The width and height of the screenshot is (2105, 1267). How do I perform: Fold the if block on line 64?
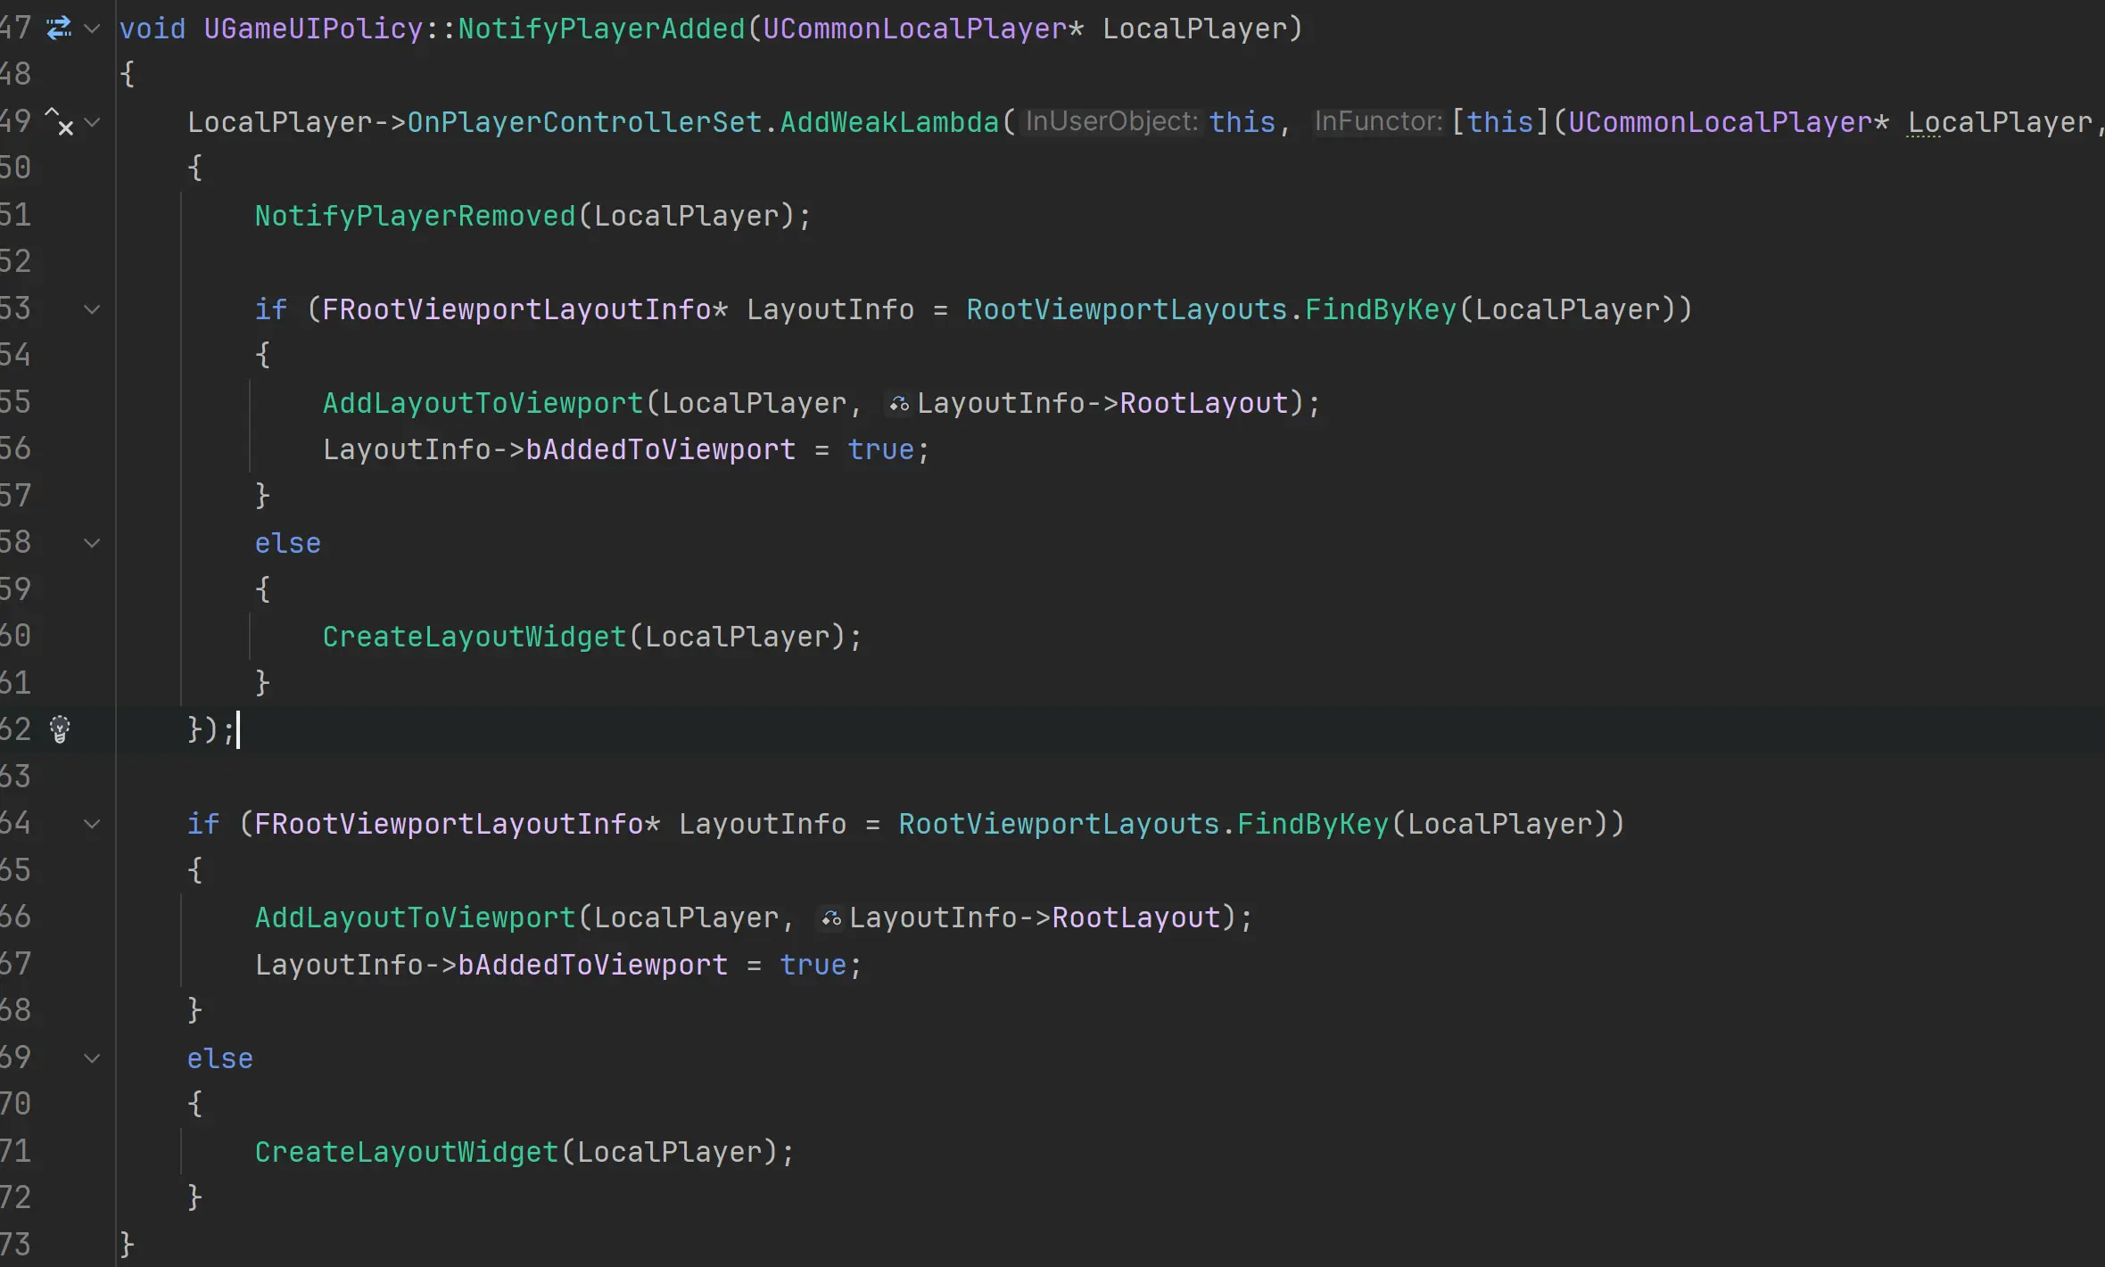[x=92, y=824]
